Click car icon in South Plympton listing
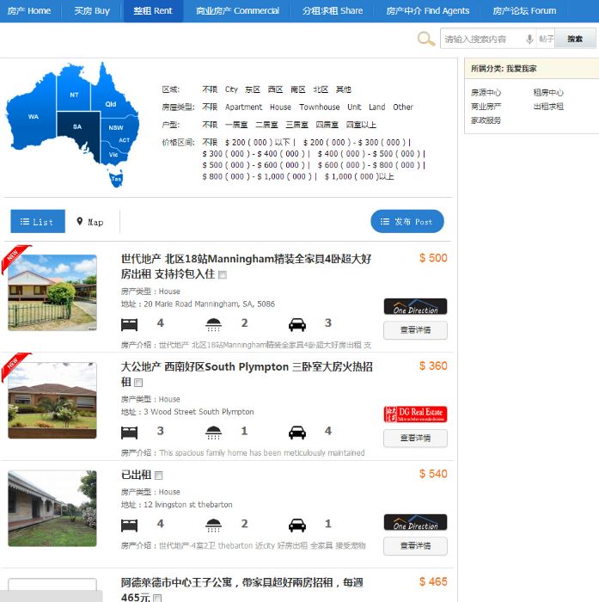Image resolution: width=599 pixels, height=602 pixels. [x=297, y=433]
